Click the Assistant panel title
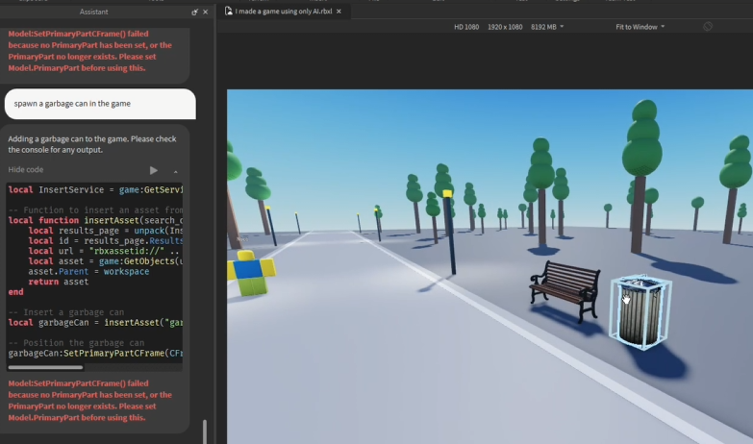Viewport: 753px width, 444px height. tap(93, 12)
